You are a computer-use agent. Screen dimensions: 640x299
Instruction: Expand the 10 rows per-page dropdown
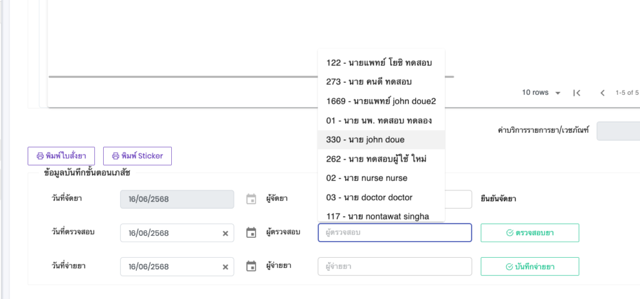tap(541, 93)
